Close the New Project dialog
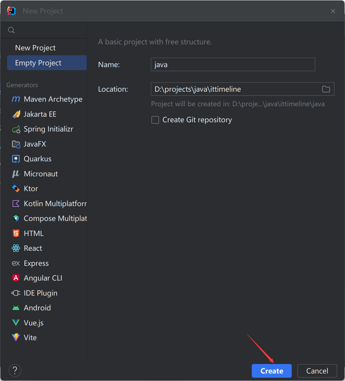Screen dimensions: 345x381 (333, 11)
